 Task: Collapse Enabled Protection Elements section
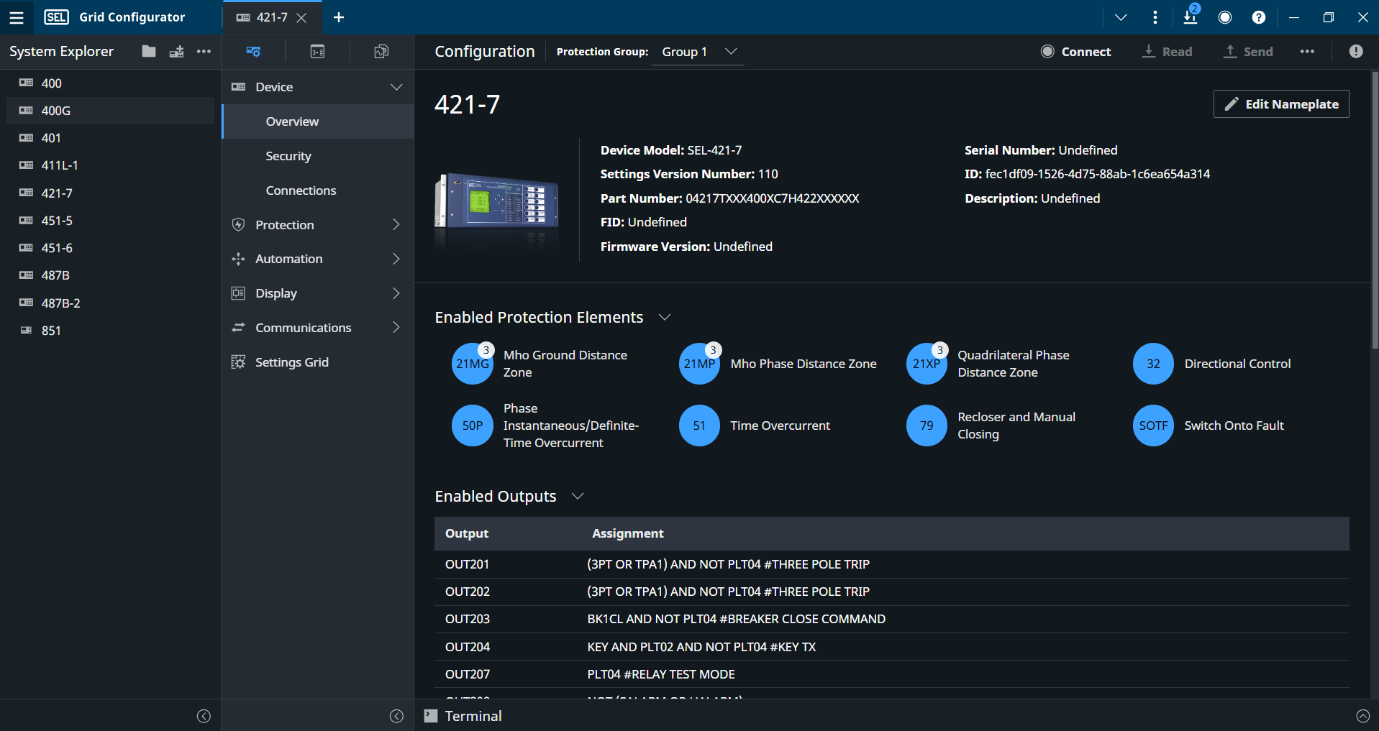click(665, 317)
